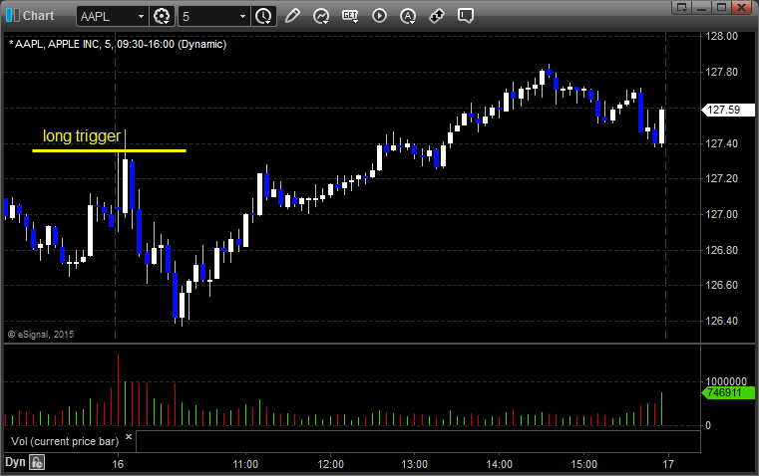
Task: Click the current price marker 127.59
Action: (728, 111)
